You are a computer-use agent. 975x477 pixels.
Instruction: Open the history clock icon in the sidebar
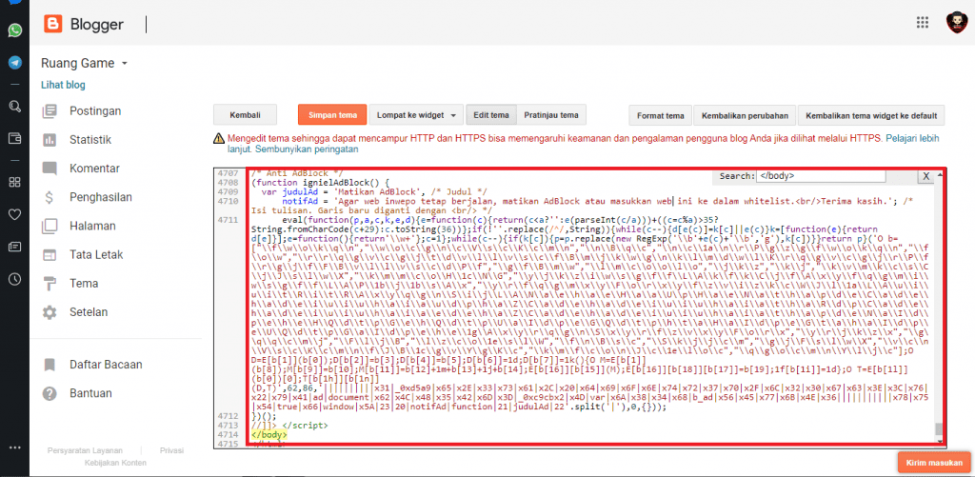14,279
